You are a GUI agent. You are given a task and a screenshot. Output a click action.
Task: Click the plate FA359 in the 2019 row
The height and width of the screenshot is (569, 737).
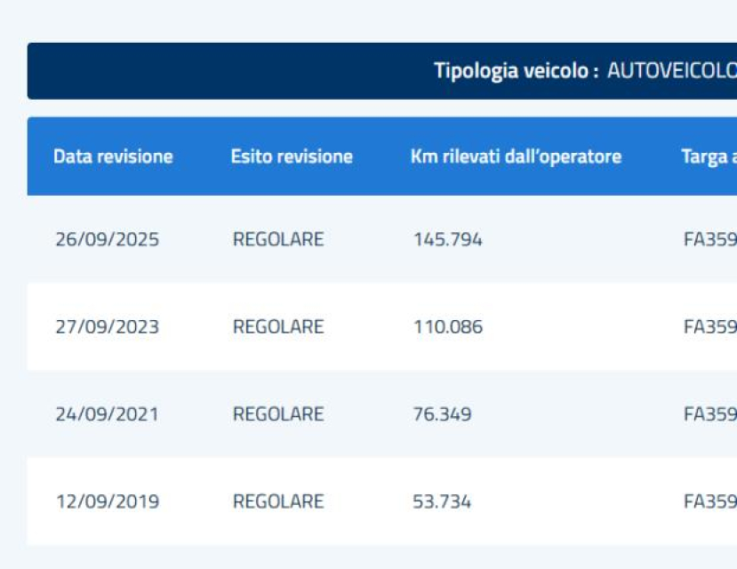710,501
